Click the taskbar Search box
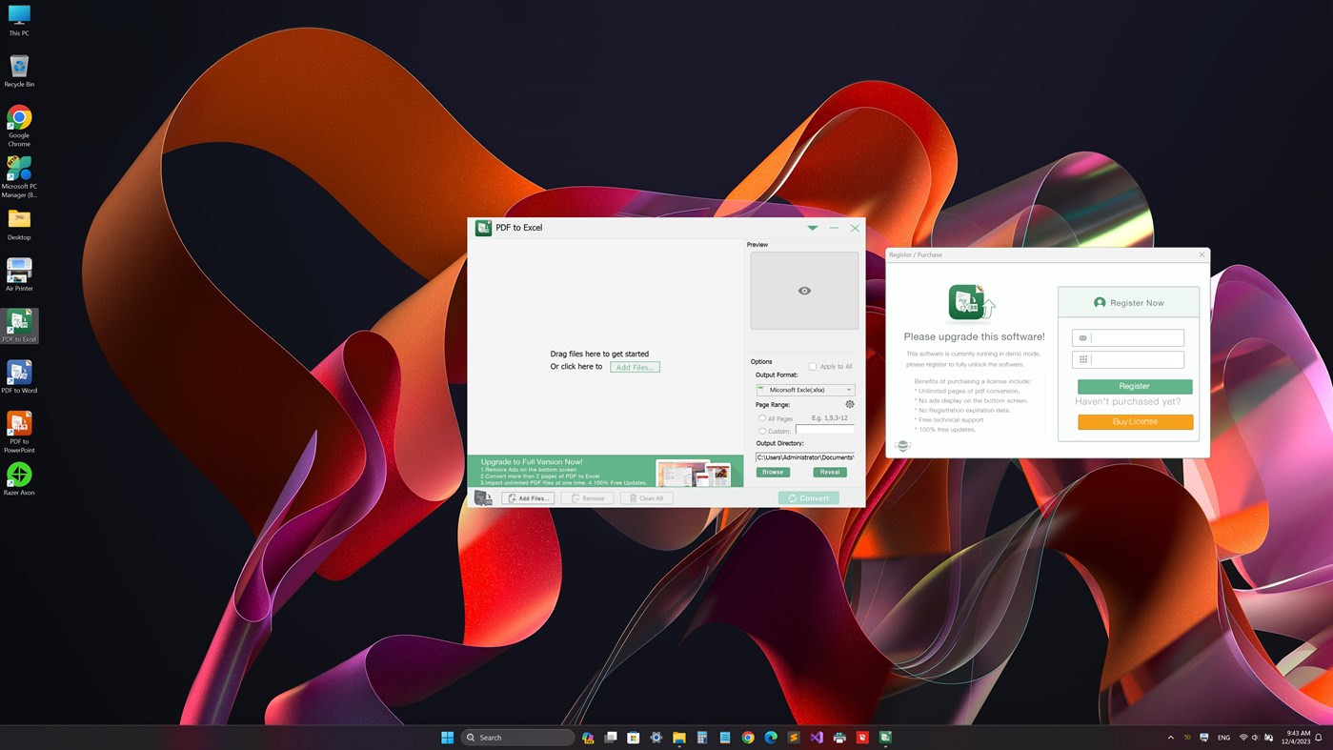 [x=517, y=738]
